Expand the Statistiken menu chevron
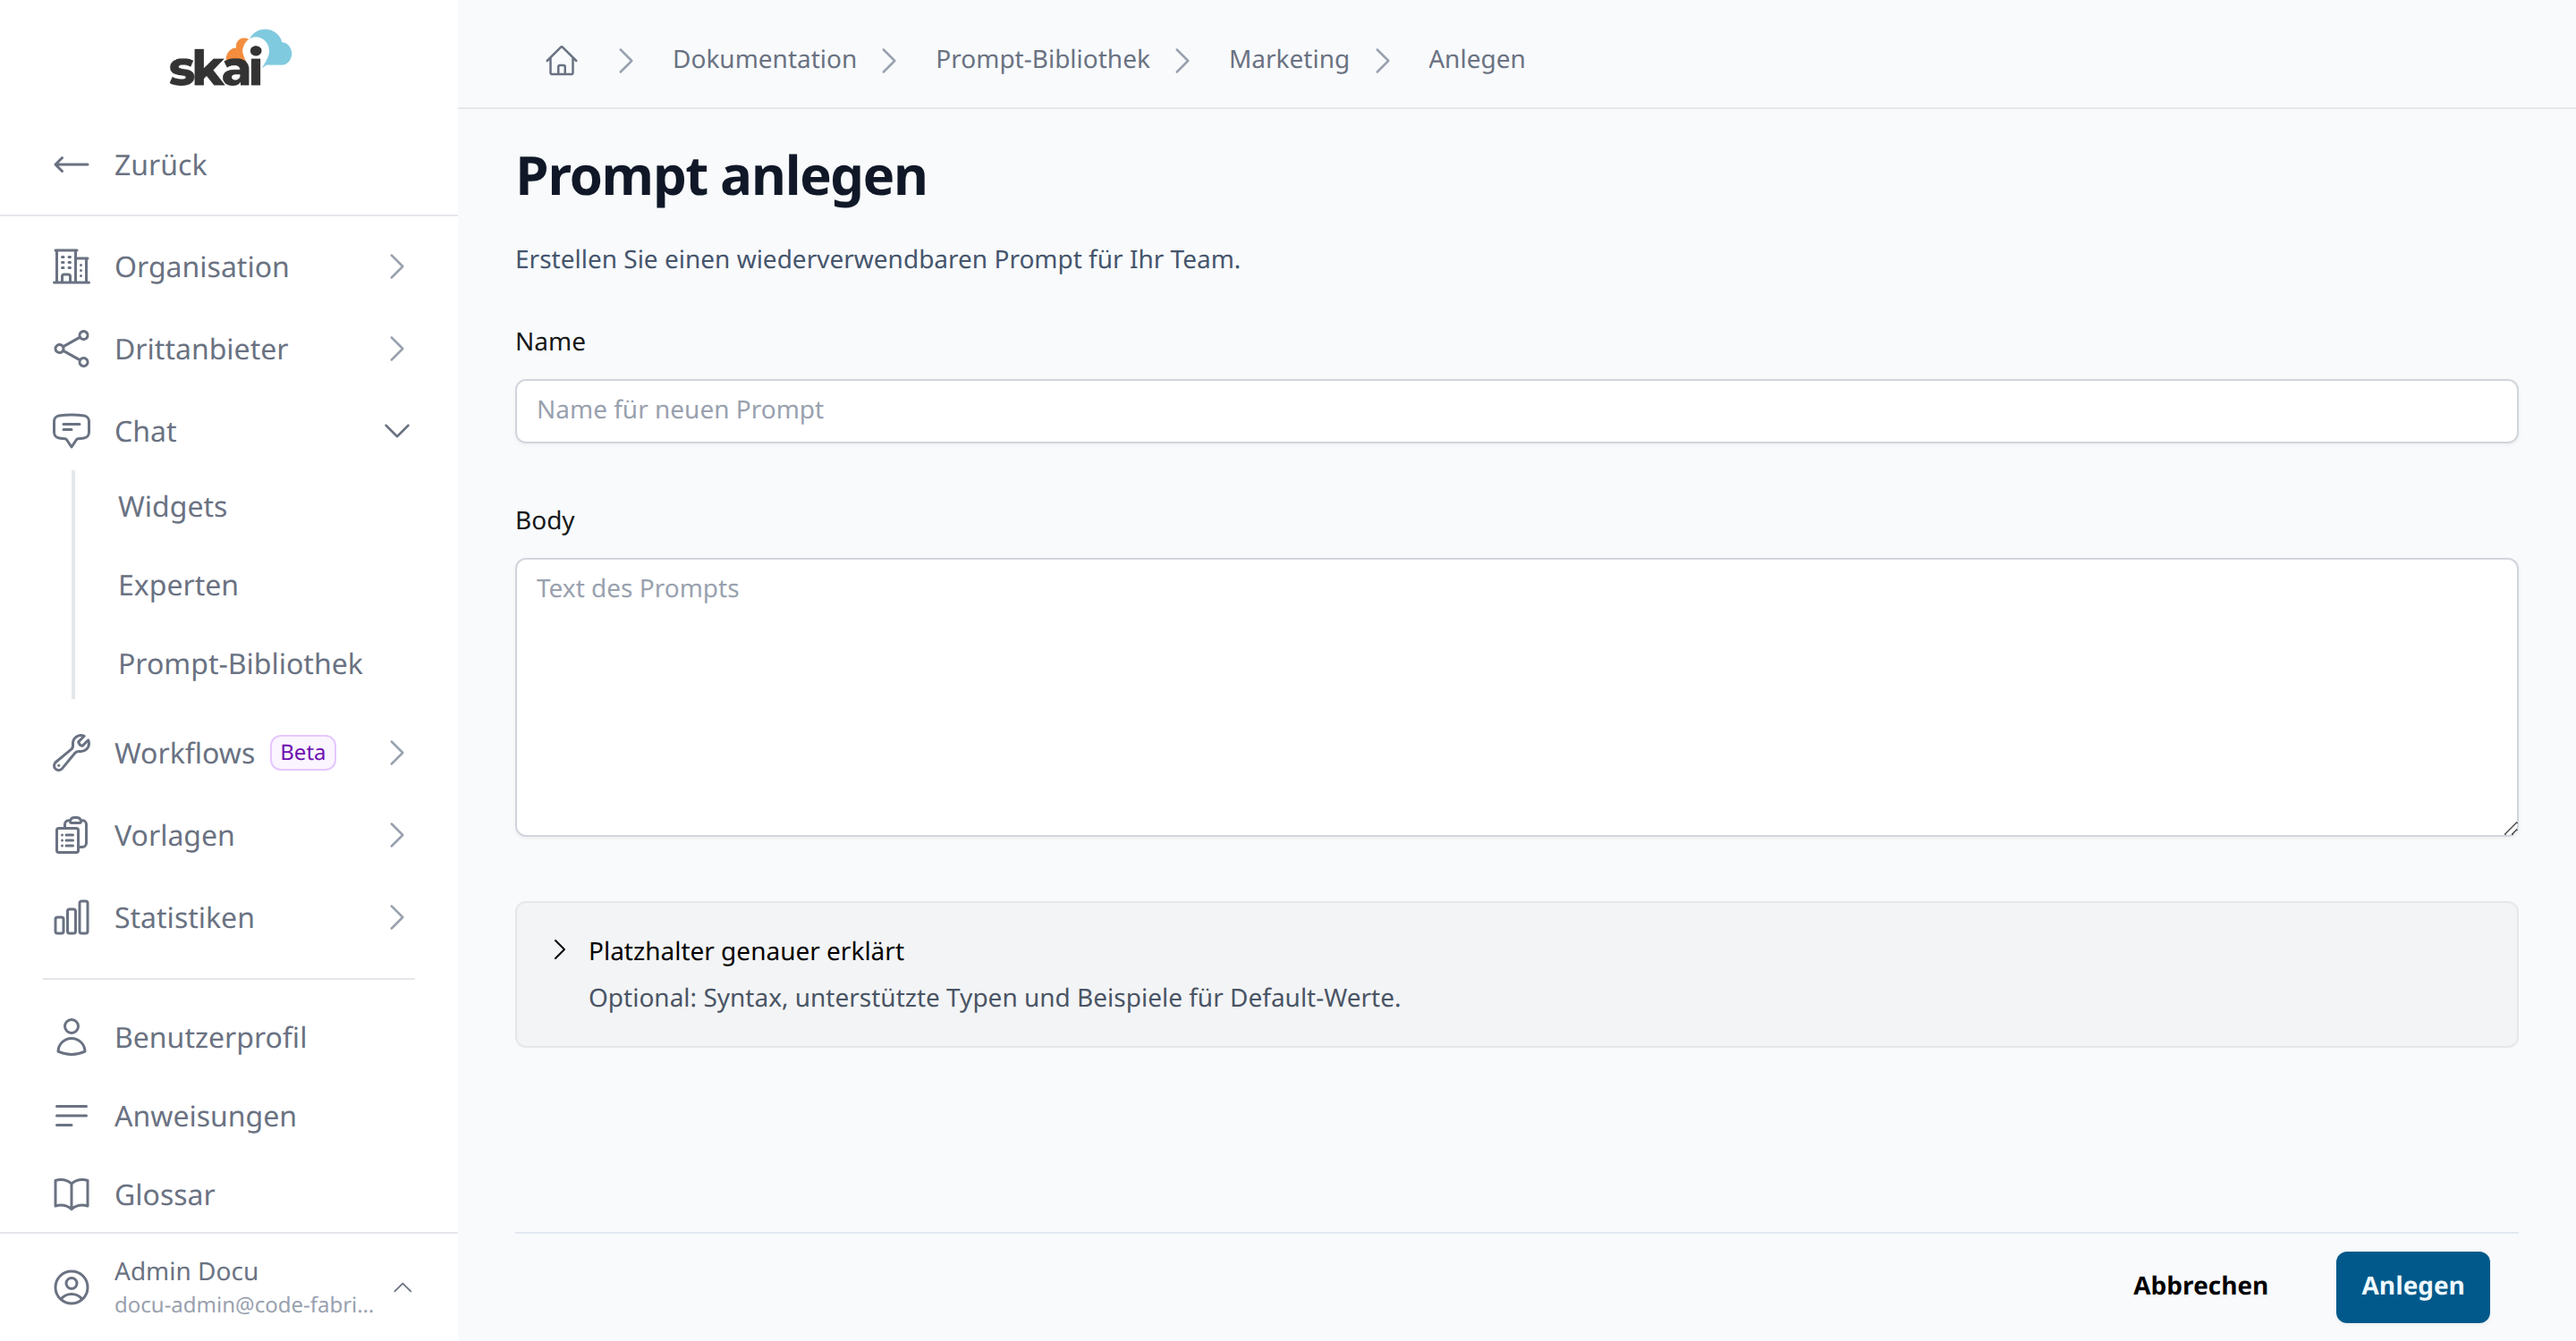The width and height of the screenshot is (2576, 1341). 397,917
